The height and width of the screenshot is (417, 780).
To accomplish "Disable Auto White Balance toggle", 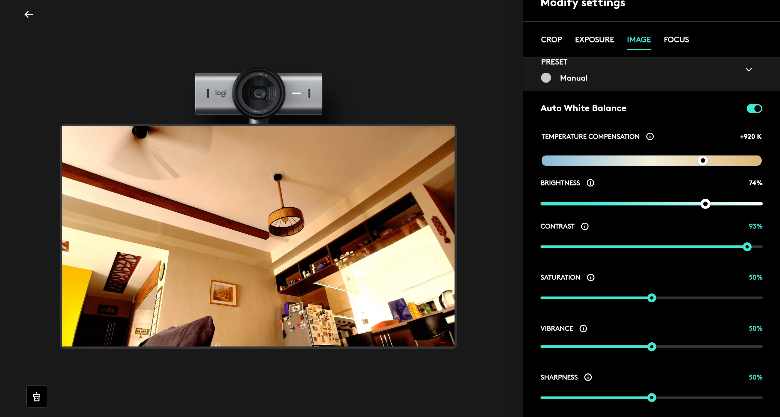I will (x=754, y=109).
